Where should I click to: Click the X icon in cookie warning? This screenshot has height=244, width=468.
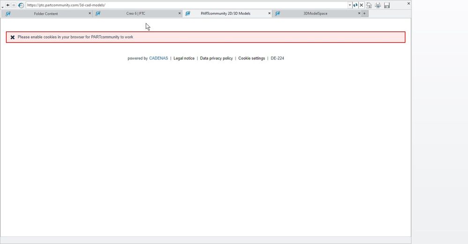click(13, 37)
